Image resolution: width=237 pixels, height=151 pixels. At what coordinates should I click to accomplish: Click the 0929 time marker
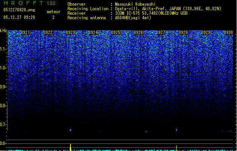point(206,32)
